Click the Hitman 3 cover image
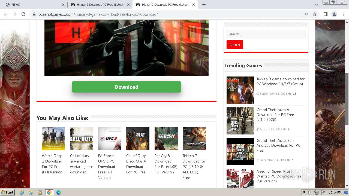The height and width of the screenshot is (196, 349). (x=127, y=48)
